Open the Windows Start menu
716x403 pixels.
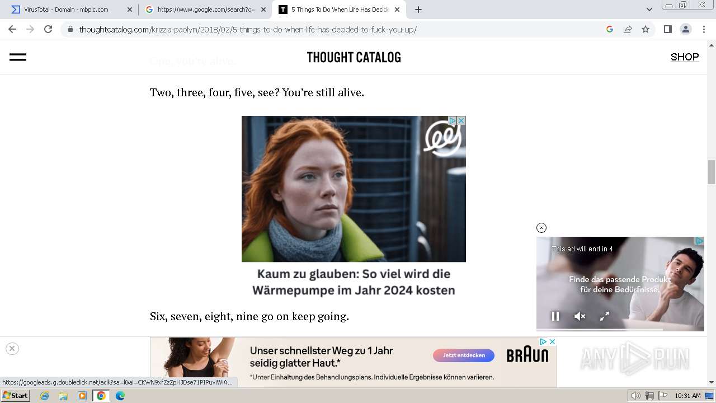click(x=16, y=396)
